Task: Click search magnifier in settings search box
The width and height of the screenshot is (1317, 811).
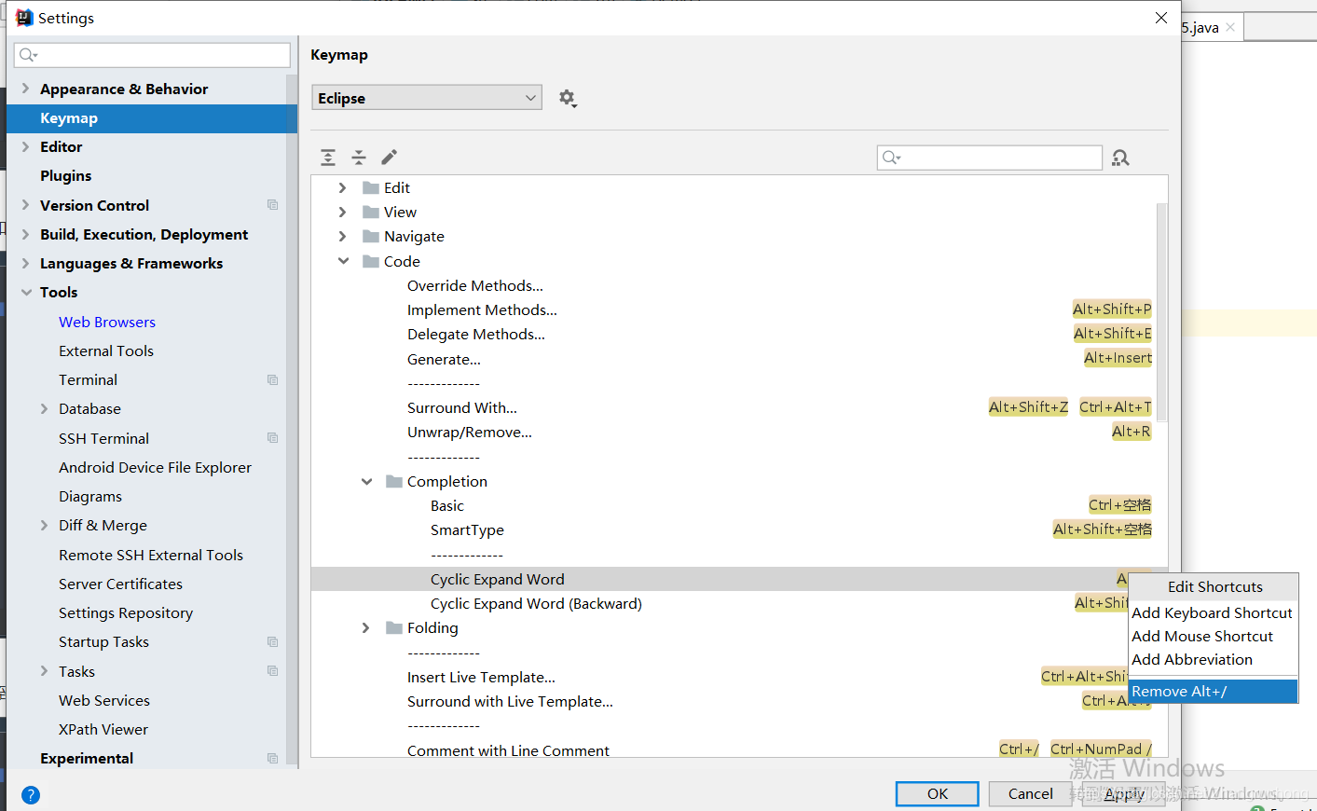Action: click(28, 55)
